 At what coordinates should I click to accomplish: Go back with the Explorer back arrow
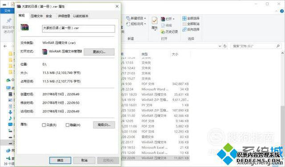[x=5, y=46]
